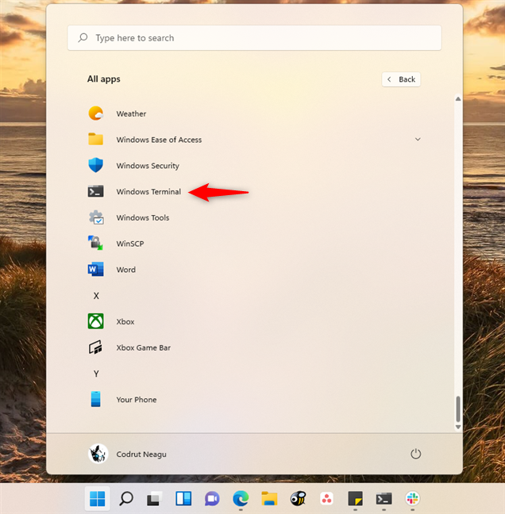The width and height of the screenshot is (505, 514).
Task: Launch the Xbox app icon
Action: tap(96, 321)
